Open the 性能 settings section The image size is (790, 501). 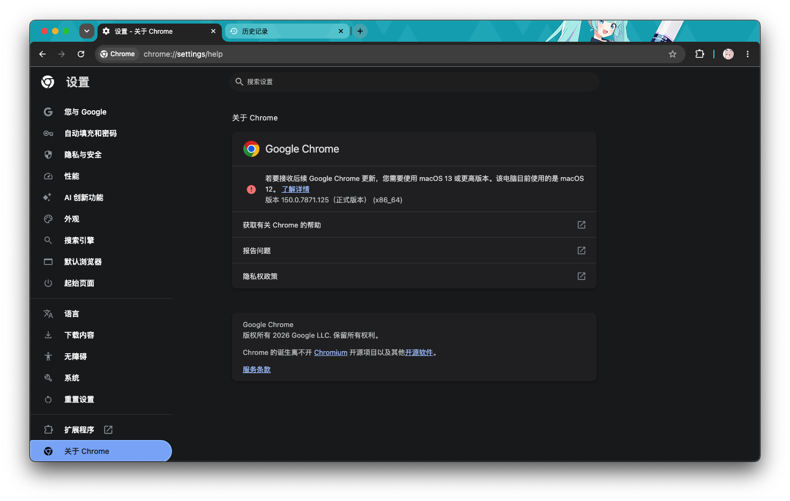pyautogui.click(x=101, y=176)
